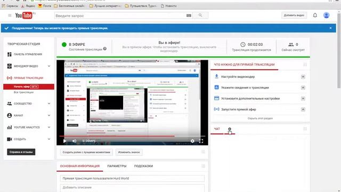Open the notifications bell
Screen dimensions: 341x192
point(315,15)
